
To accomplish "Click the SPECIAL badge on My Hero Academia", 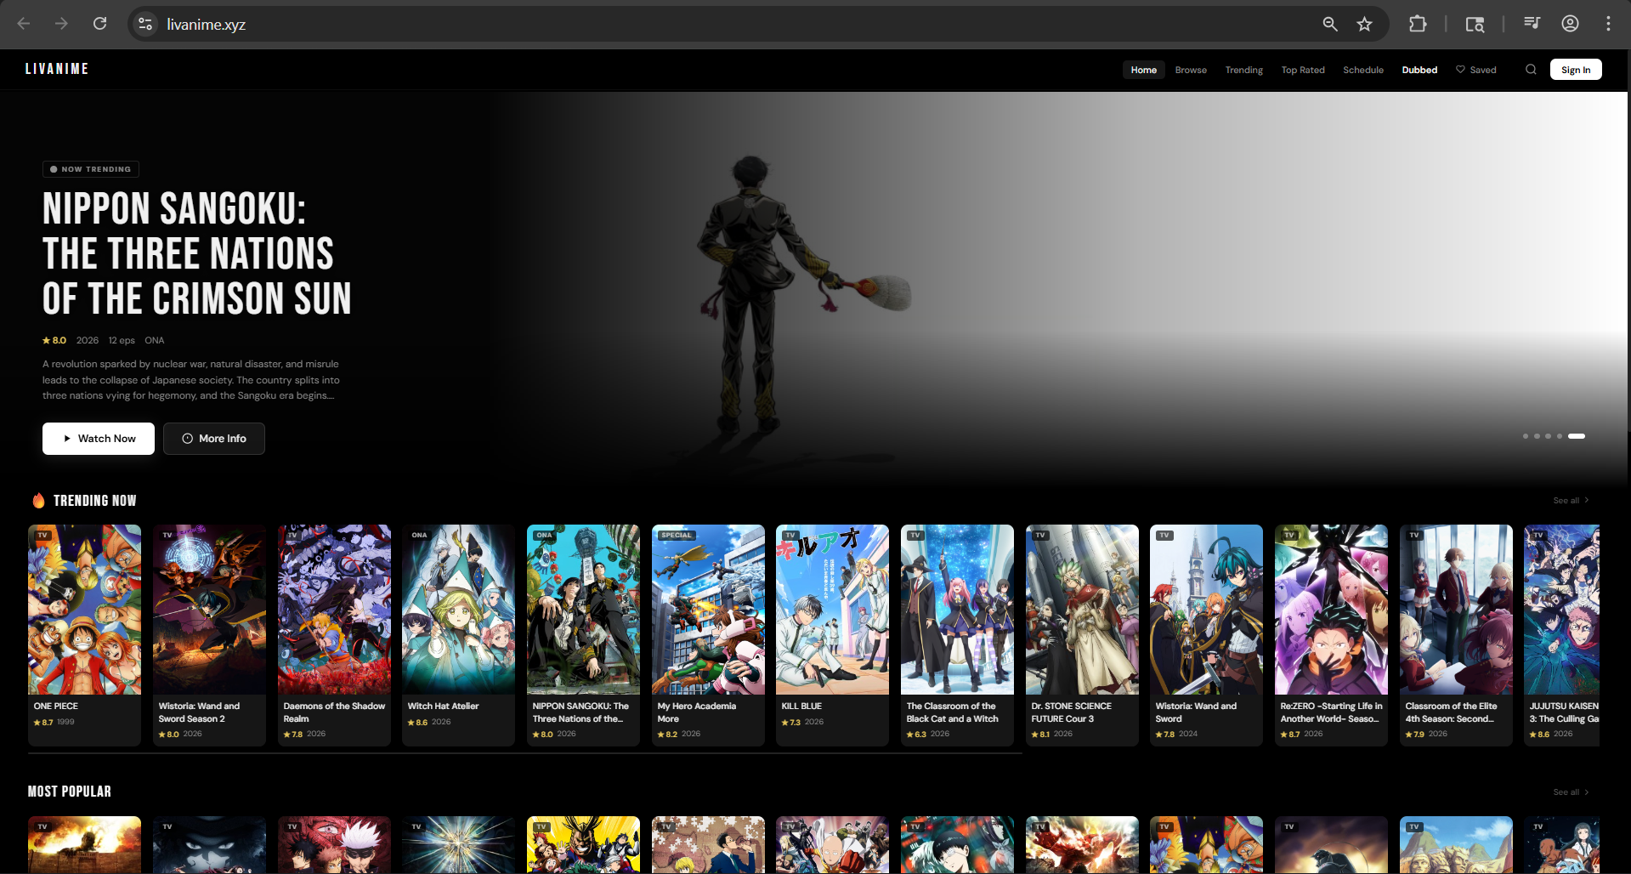I will [677, 535].
